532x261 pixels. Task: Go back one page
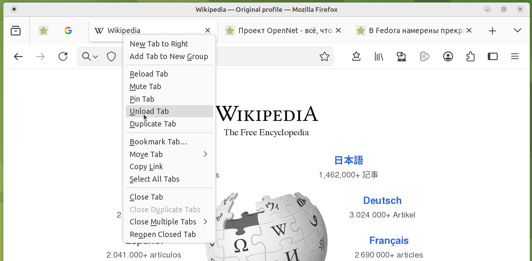[x=18, y=57]
